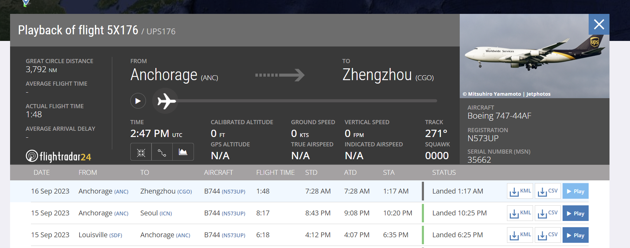Click the Jetphotos photographer credit
The width and height of the screenshot is (630, 248).
507,94
